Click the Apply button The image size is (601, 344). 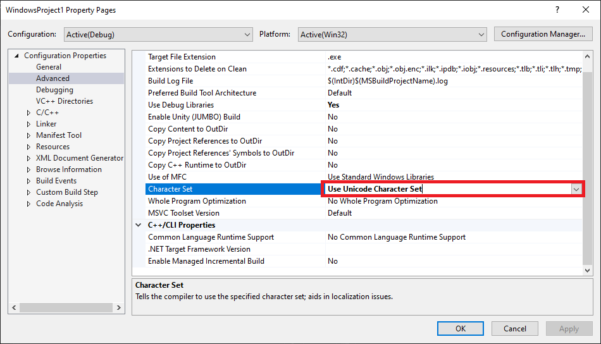(569, 328)
